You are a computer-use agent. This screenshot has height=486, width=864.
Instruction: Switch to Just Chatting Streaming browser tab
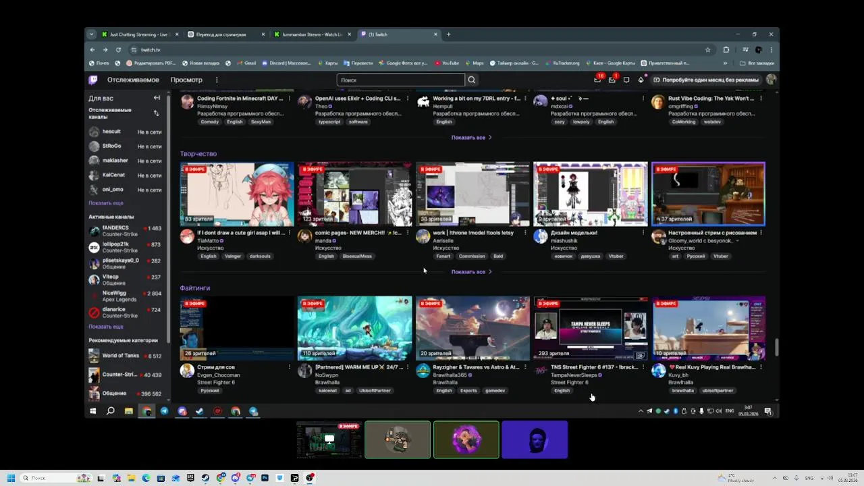140,34
